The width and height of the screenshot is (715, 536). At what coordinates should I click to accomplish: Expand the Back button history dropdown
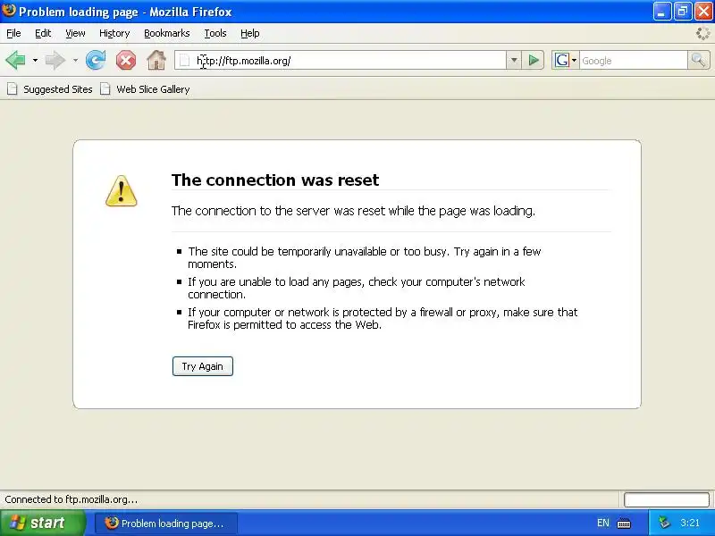pos(35,60)
